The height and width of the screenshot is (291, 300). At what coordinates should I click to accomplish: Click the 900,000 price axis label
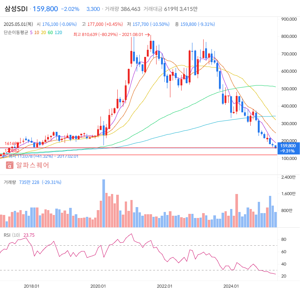click(289, 19)
